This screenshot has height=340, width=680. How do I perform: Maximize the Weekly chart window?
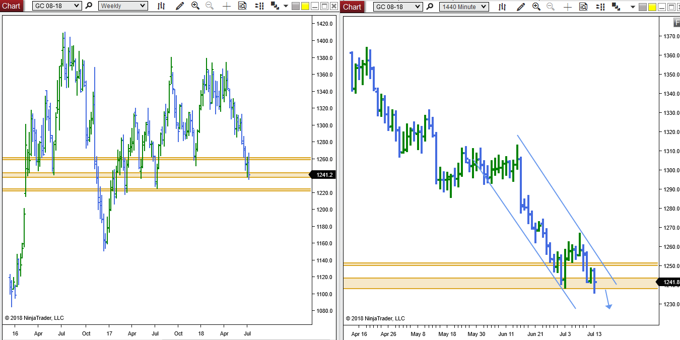pyautogui.click(x=324, y=6)
